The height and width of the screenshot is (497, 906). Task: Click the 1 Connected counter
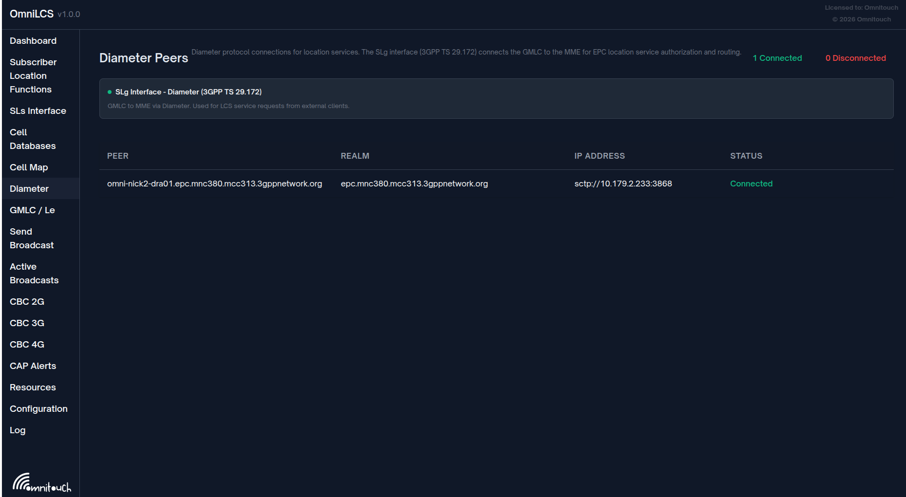pos(777,58)
